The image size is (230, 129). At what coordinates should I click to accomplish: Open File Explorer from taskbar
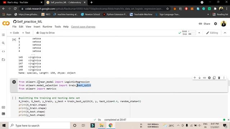[101, 125]
